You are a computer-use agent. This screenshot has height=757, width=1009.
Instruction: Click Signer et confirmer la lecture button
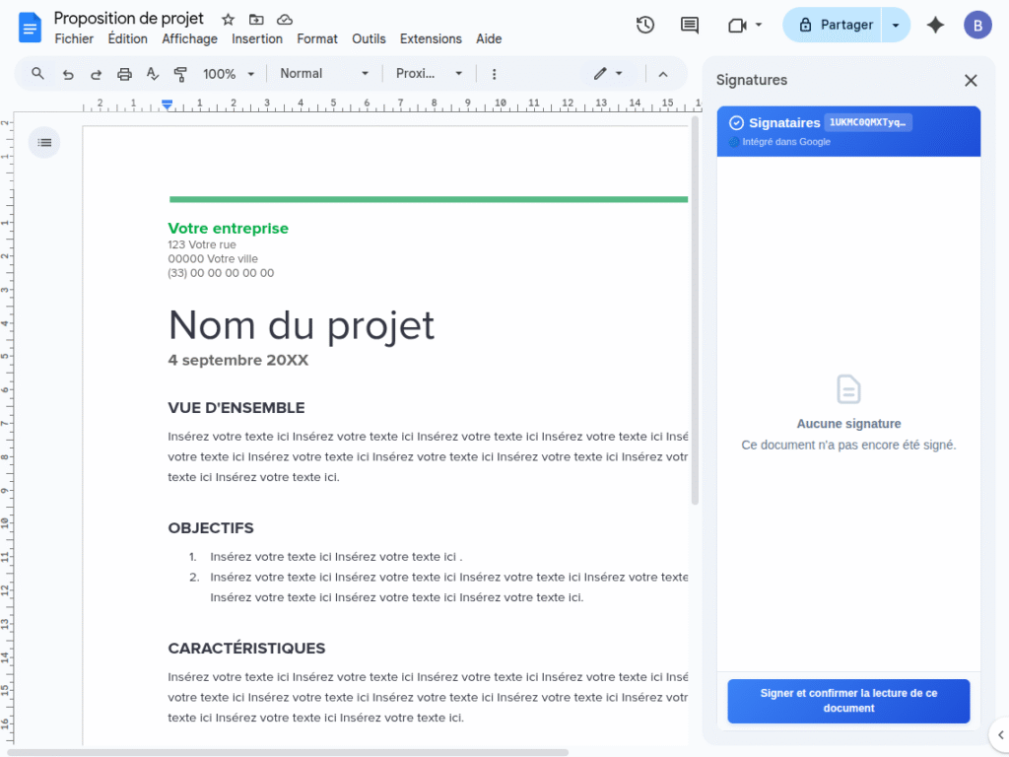848,701
